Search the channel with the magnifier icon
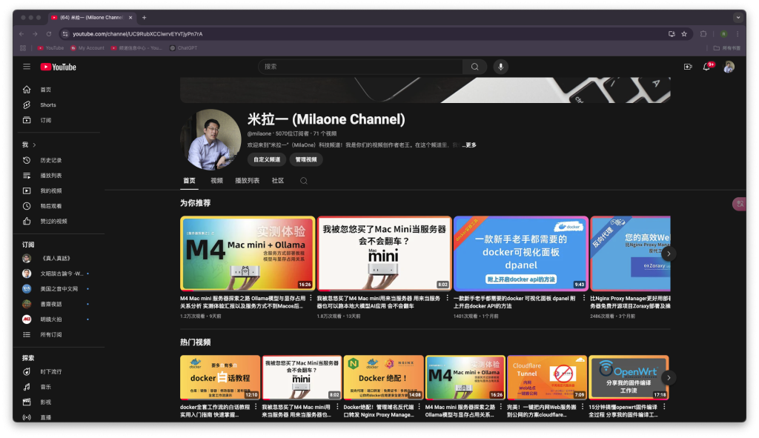Viewport: 759px width, 438px height. tap(303, 180)
